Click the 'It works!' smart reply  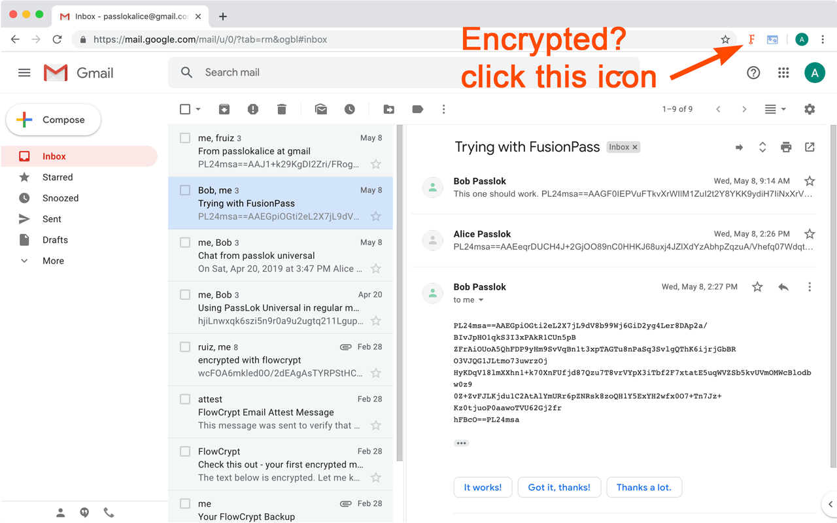coord(483,487)
